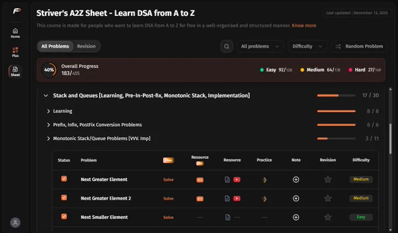Click the Monotonic Stack/Queue progress bar
Image resolution: width=398 pixels, height=233 pixels.
pyautogui.click(x=336, y=138)
